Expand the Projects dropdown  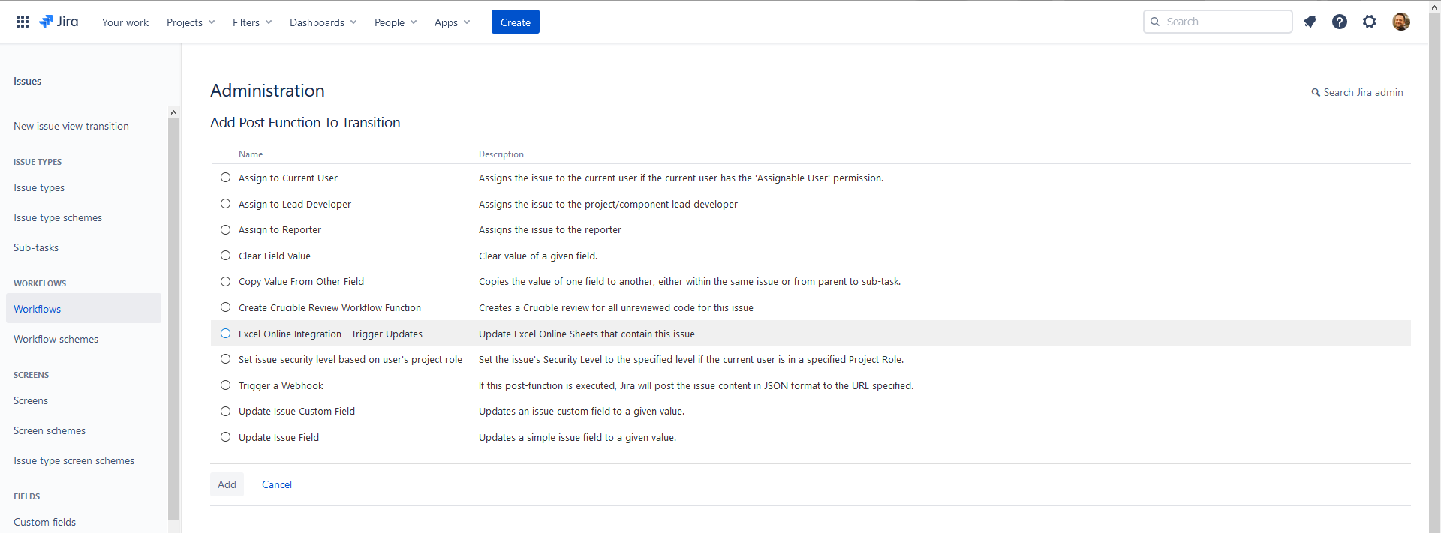(x=191, y=22)
